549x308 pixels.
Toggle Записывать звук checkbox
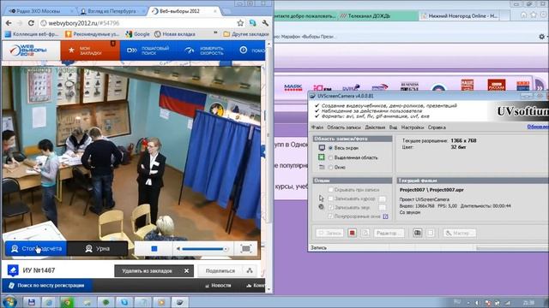pos(330,207)
